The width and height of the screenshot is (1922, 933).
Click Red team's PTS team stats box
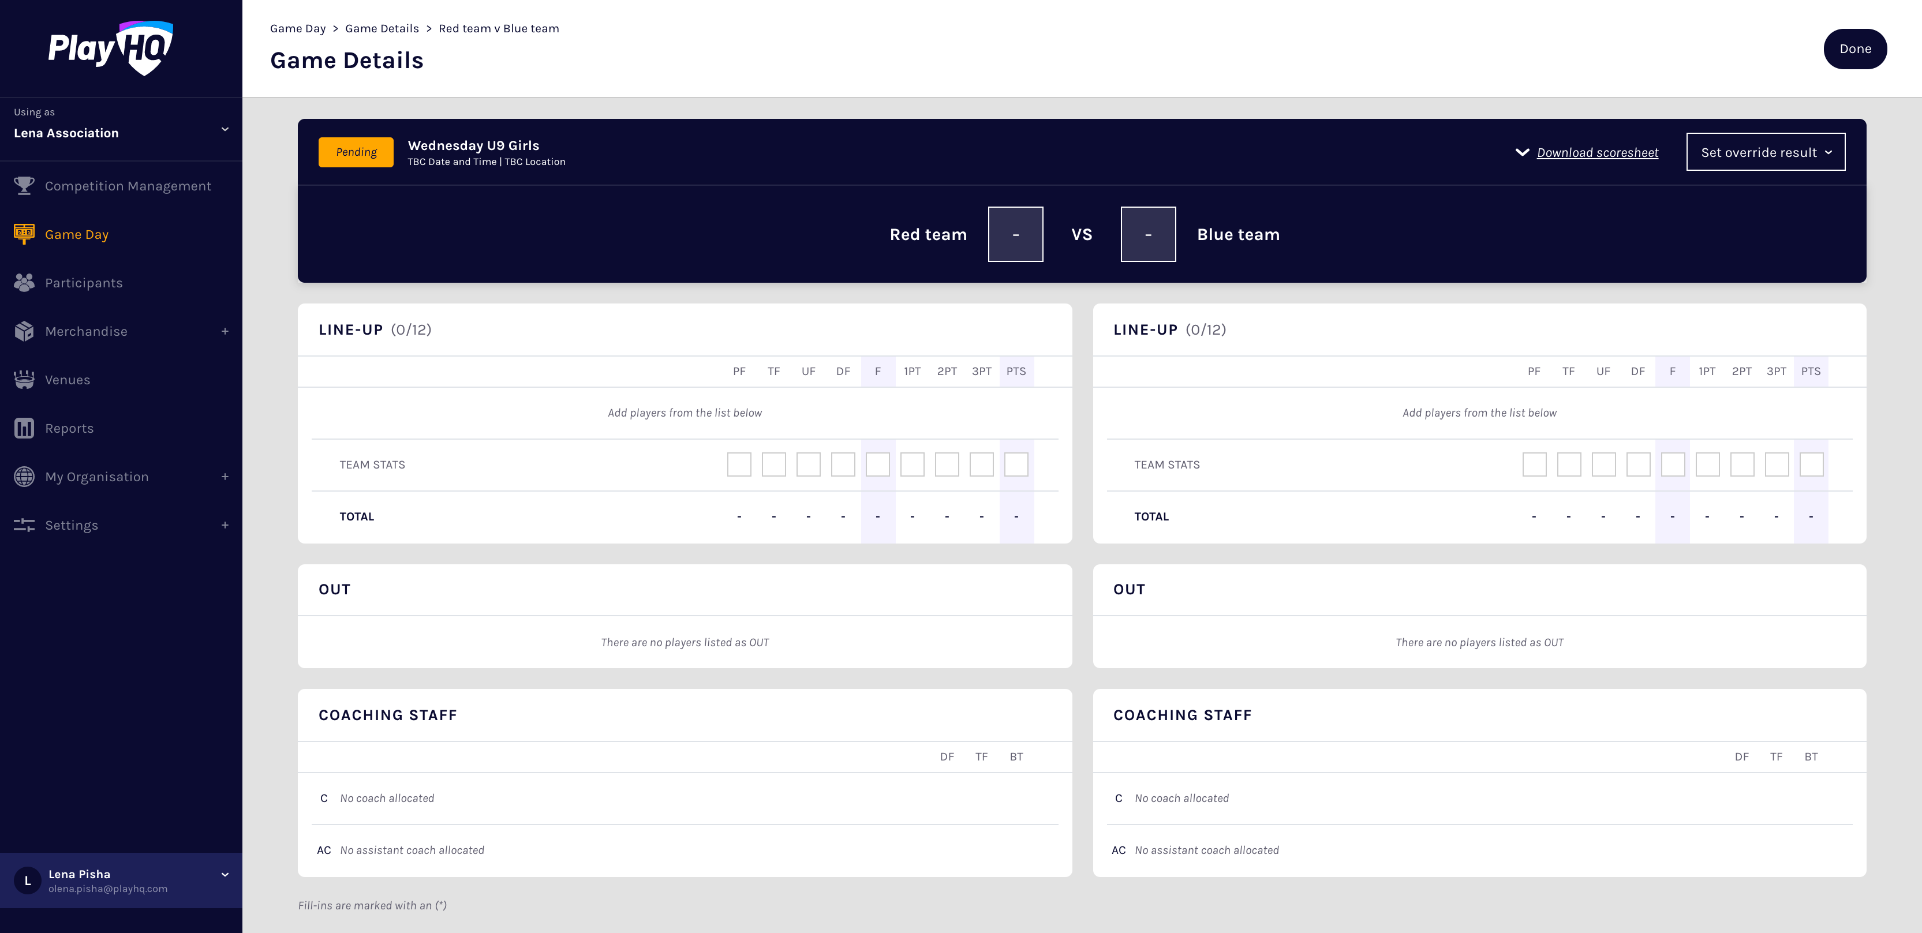tap(1015, 464)
